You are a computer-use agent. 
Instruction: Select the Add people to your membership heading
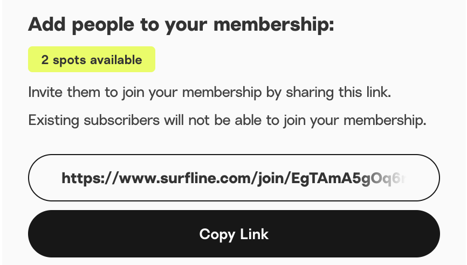[x=181, y=24]
